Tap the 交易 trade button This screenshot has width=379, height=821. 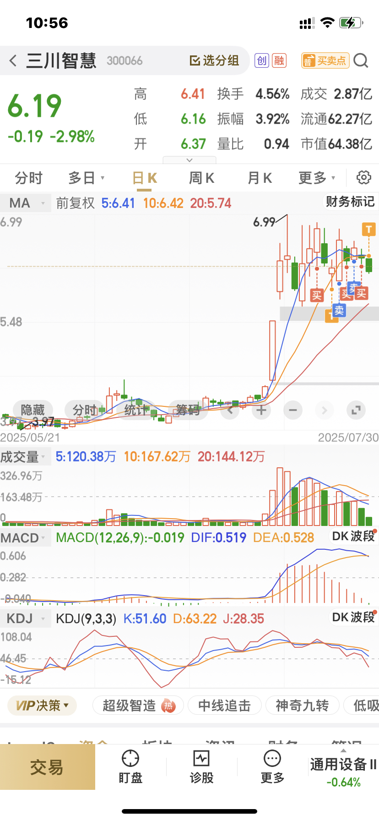coord(47,767)
